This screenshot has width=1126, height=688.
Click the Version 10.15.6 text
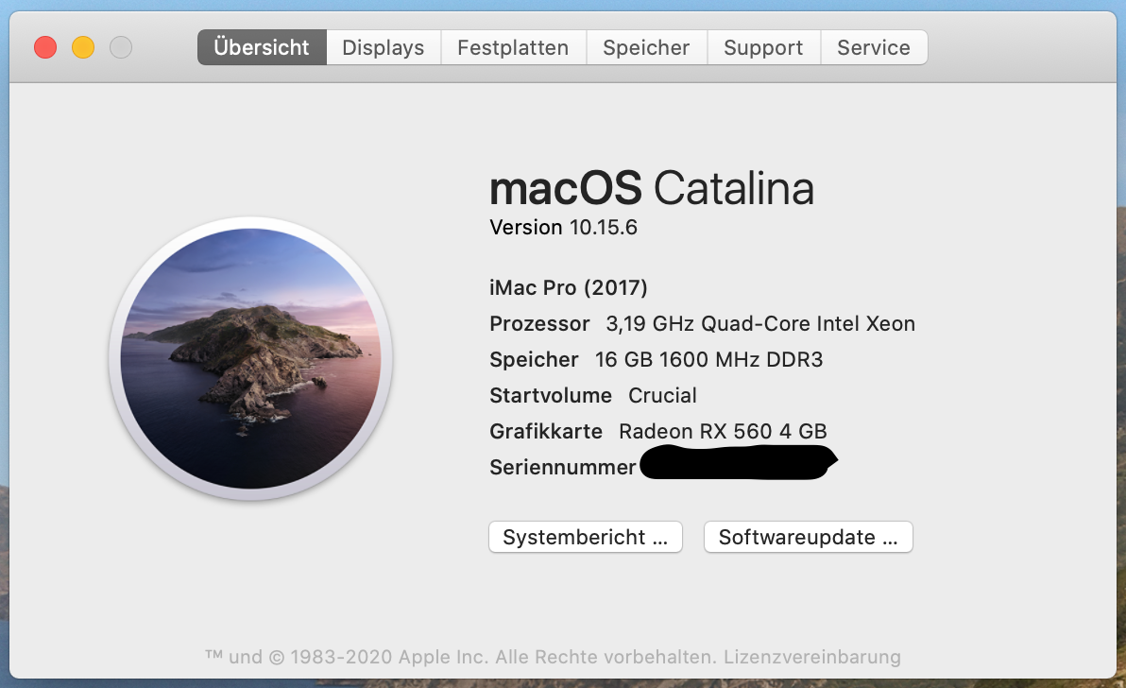coord(563,228)
